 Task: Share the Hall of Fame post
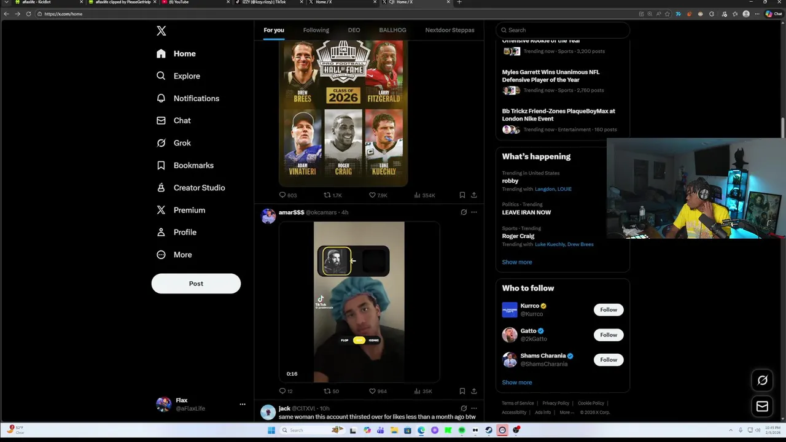(474, 195)
